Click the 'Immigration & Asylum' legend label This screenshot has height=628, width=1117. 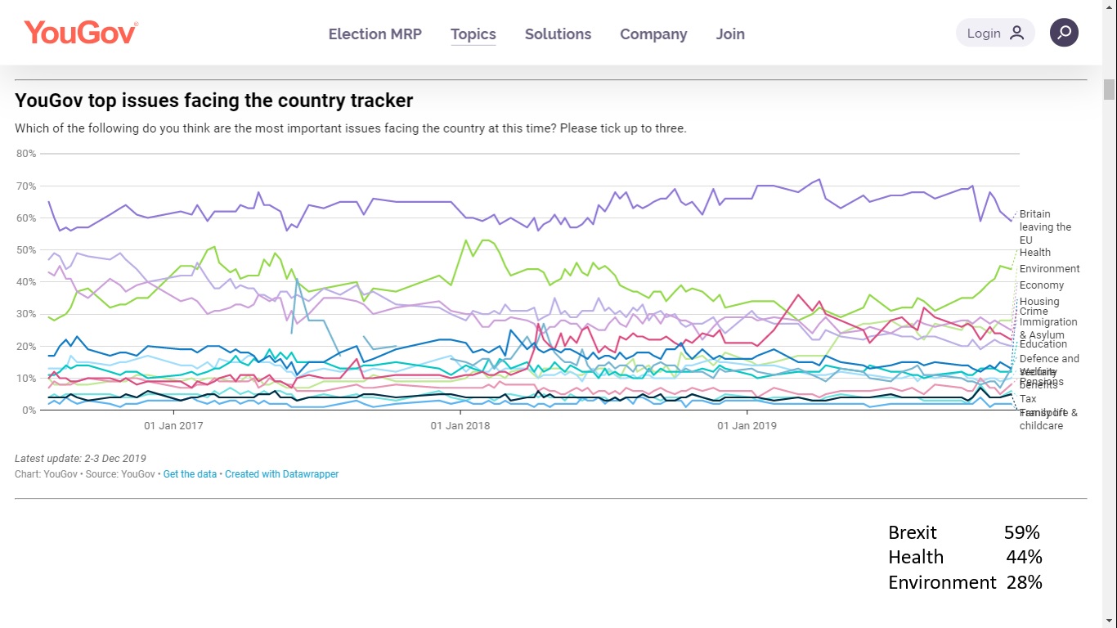pyautogui.click(x=1048, y=329)
